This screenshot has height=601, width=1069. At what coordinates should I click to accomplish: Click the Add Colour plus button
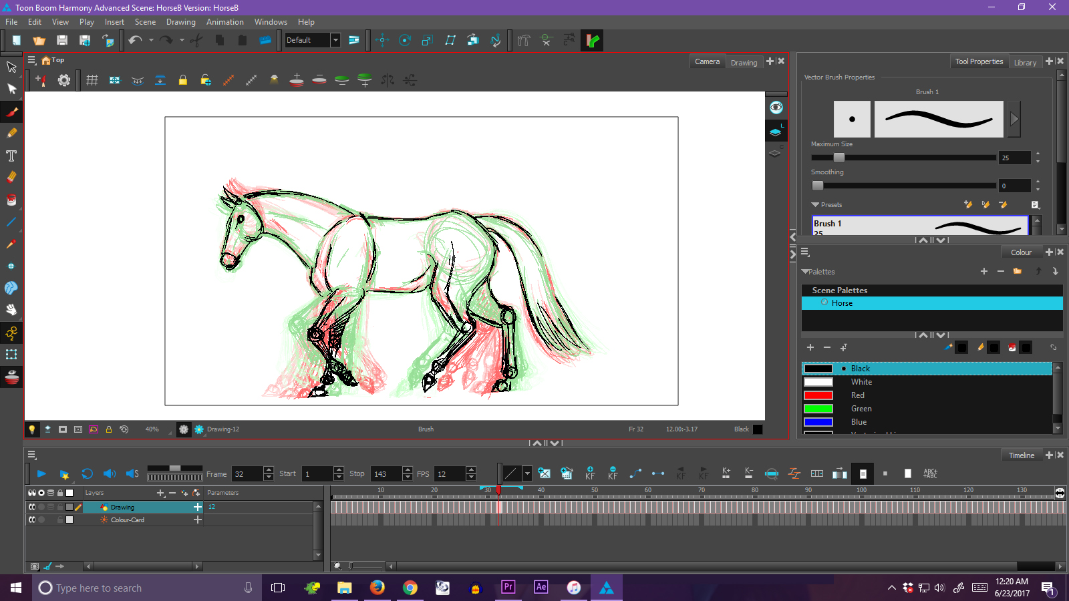pyautogui.click(x=810, y=347)
